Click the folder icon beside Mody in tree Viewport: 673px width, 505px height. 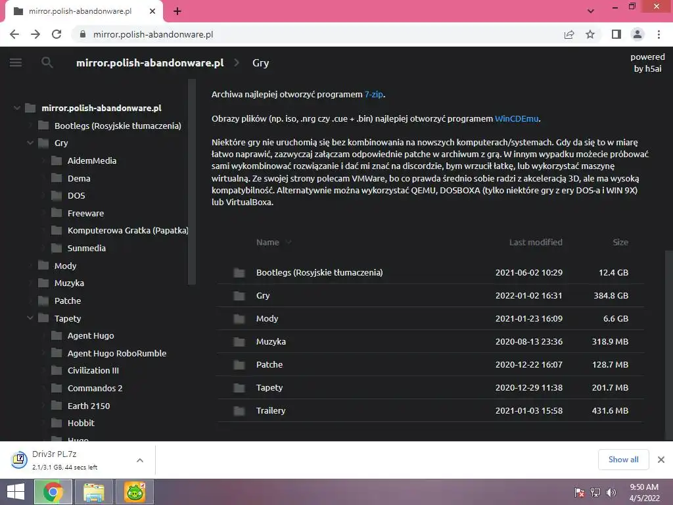(43, 266)
